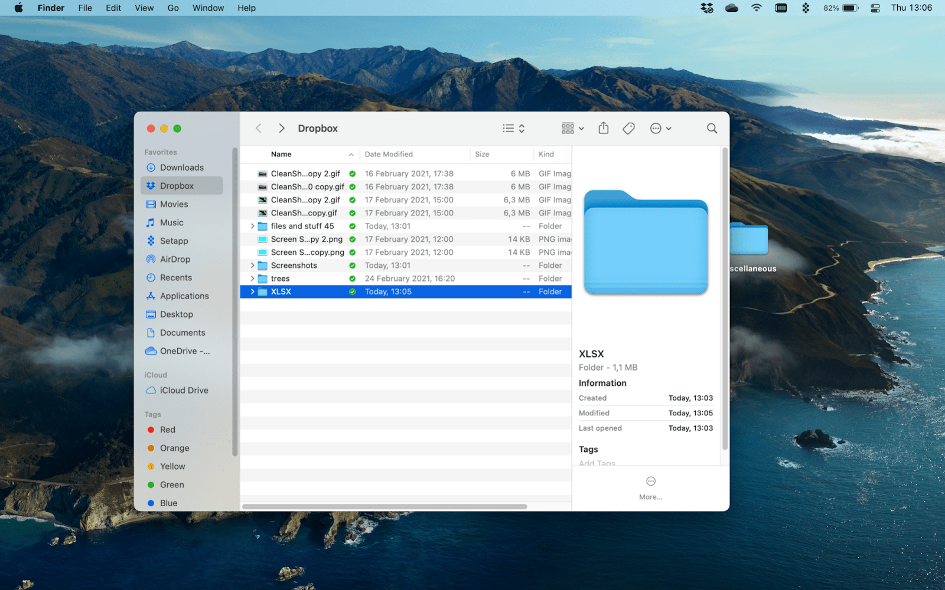Image resolution: width=945 pixels, height=590 pixels.
Task: Open the Help menu
Action: (246, 8)
